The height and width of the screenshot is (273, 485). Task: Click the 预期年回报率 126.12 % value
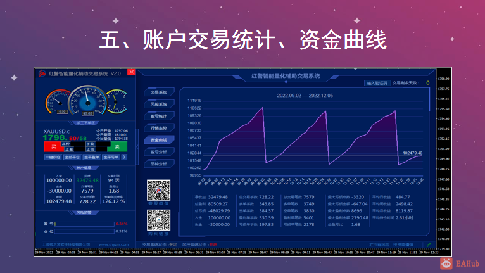pyautogui.click(x=113, y=201)
